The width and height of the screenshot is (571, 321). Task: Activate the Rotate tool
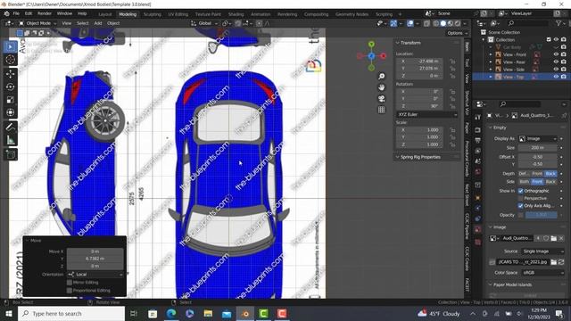coord(10,87)
